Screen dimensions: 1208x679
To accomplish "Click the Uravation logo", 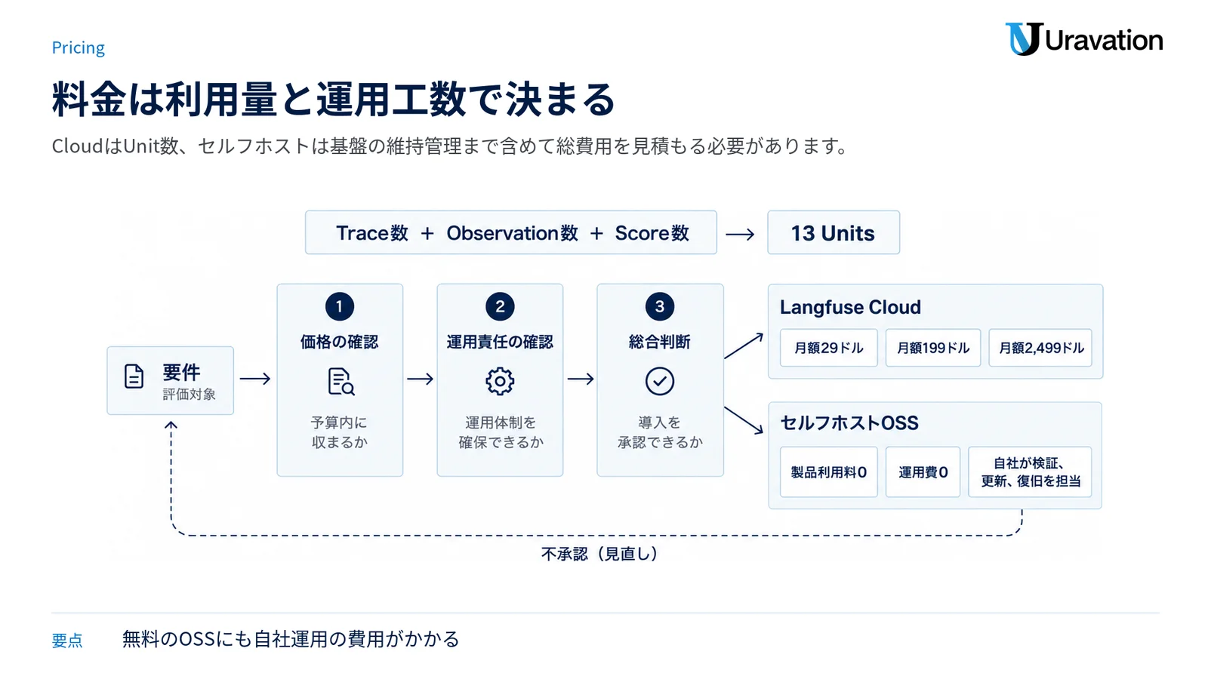I will (1083, 39).
